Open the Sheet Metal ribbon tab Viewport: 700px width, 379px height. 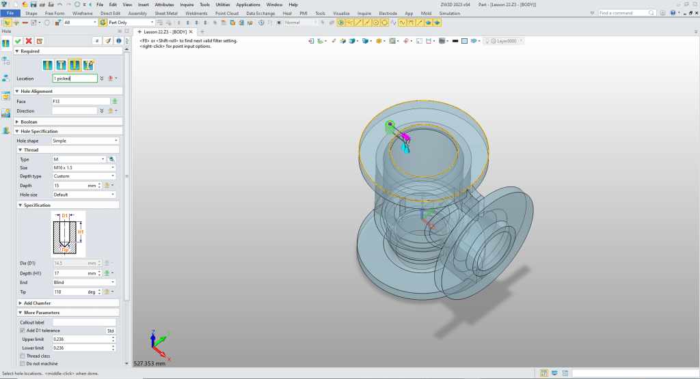point(165,13)
